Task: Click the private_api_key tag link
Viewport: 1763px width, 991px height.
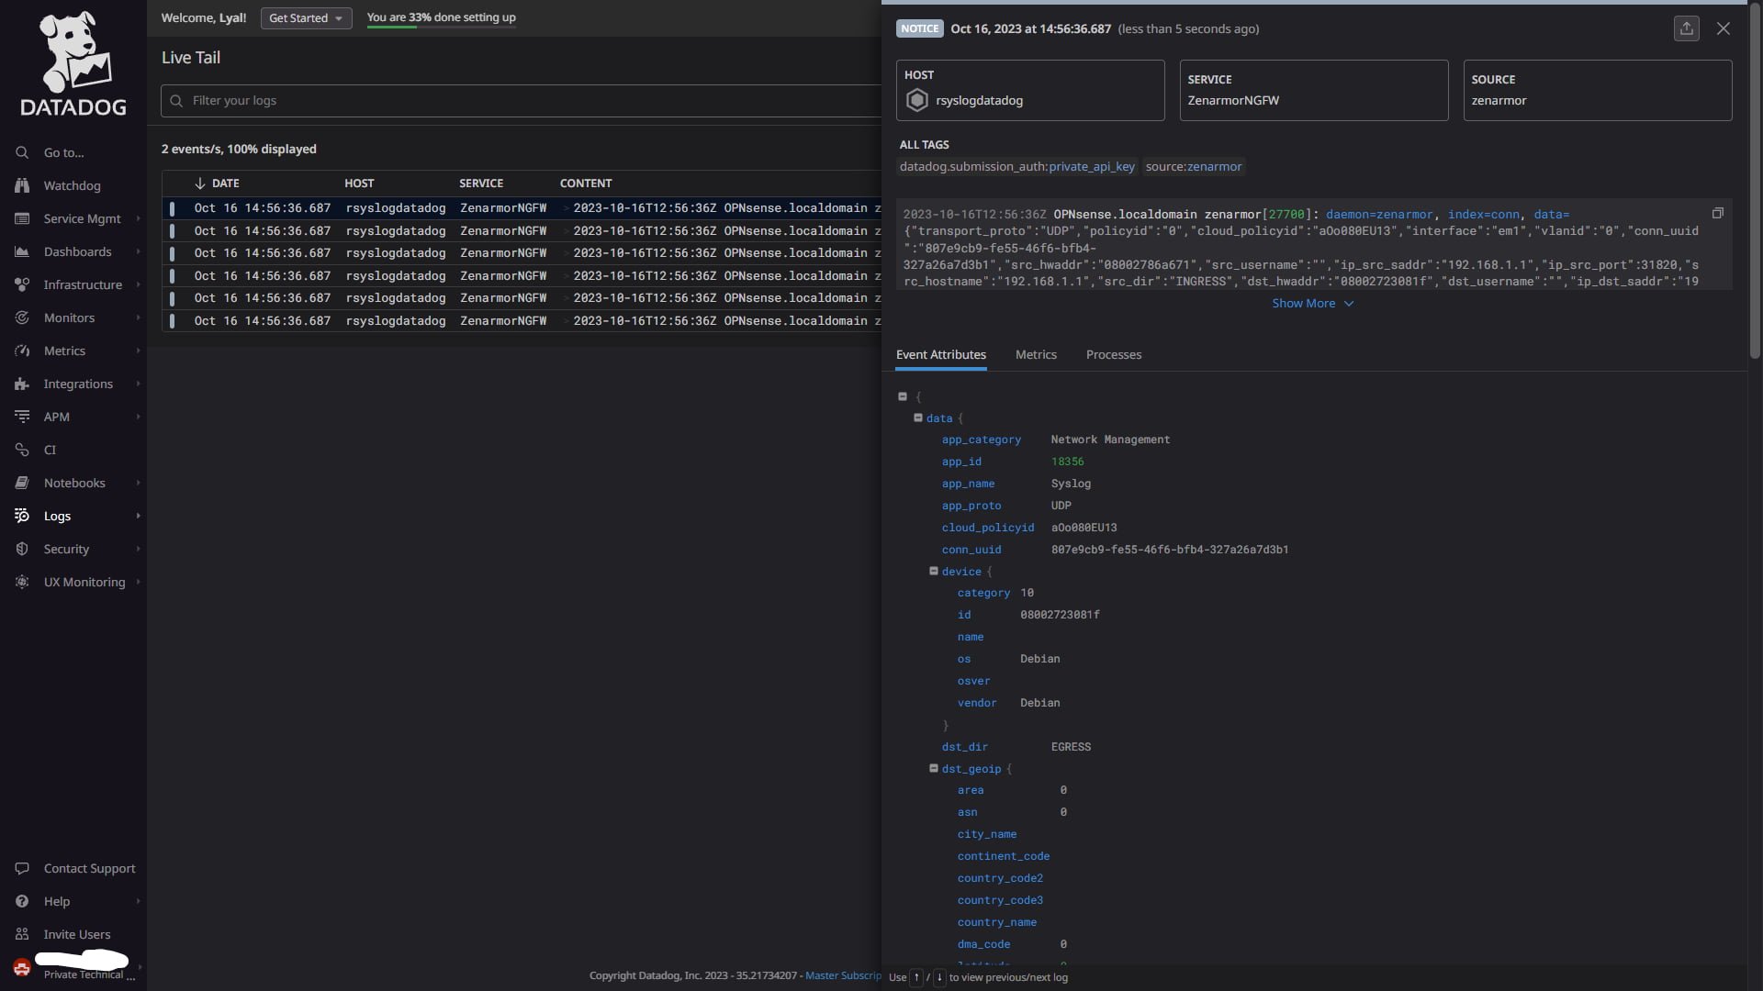Action: [x=1091, y=166]
